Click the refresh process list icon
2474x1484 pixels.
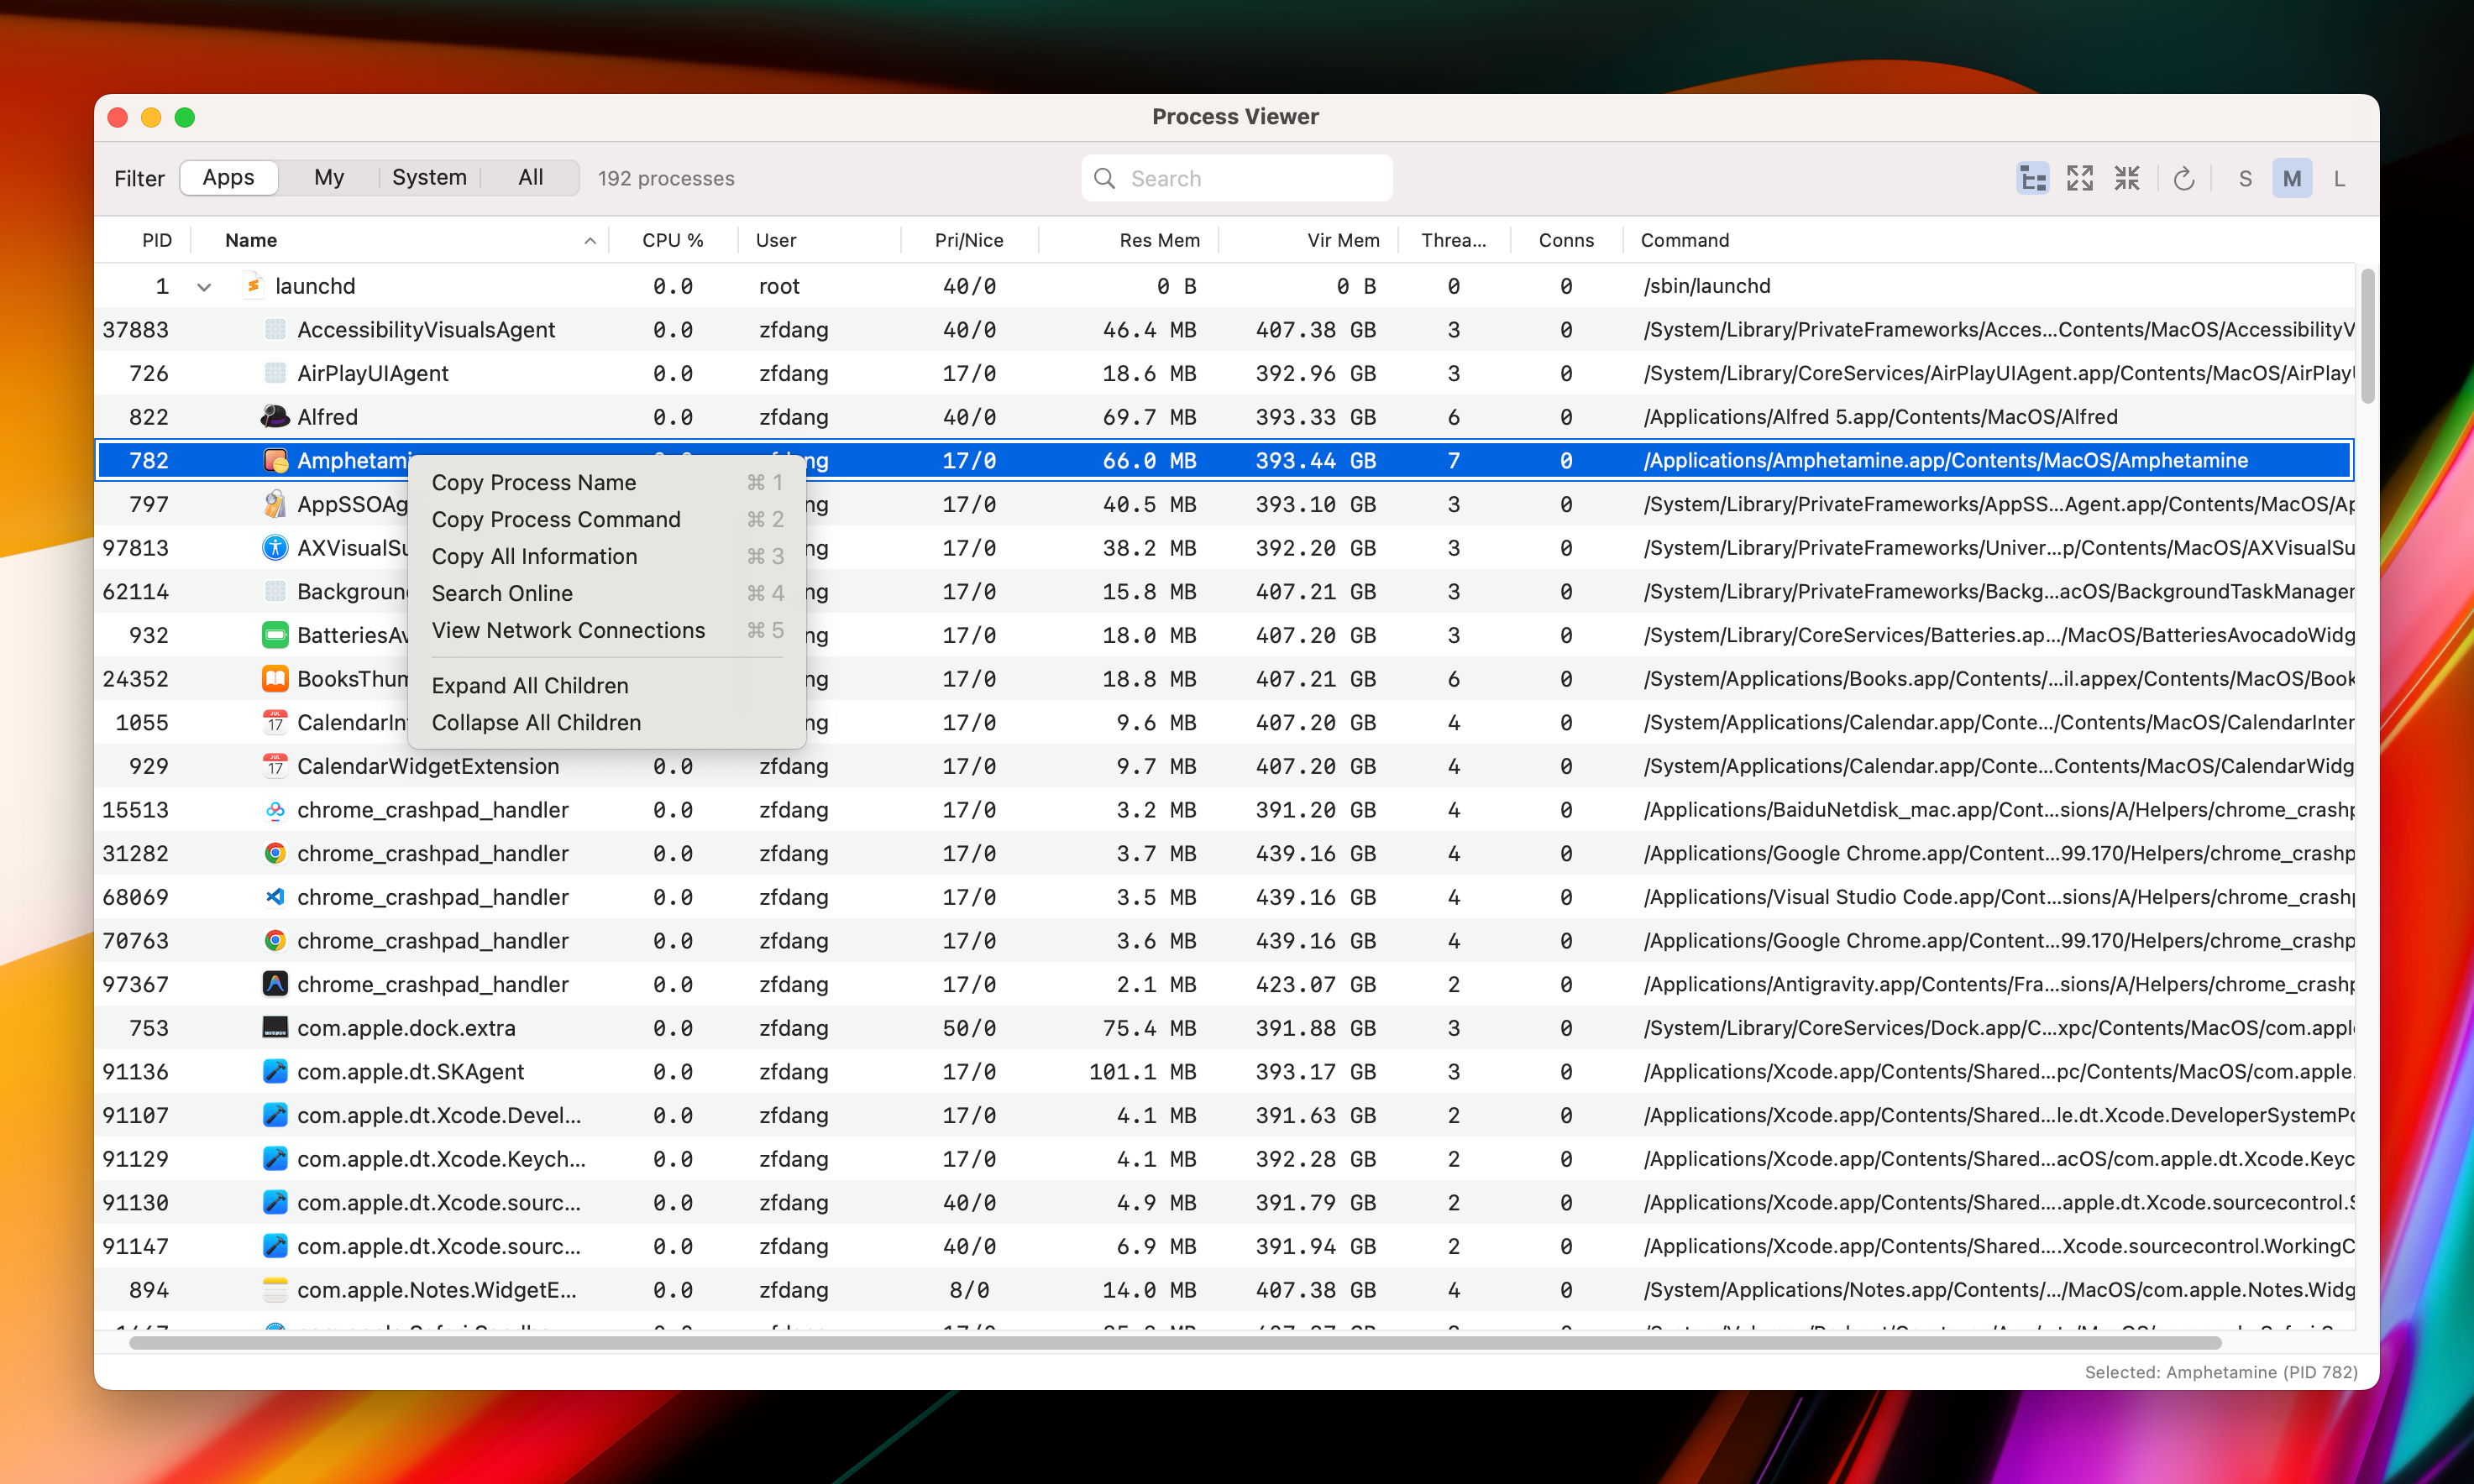[2184, 178]
